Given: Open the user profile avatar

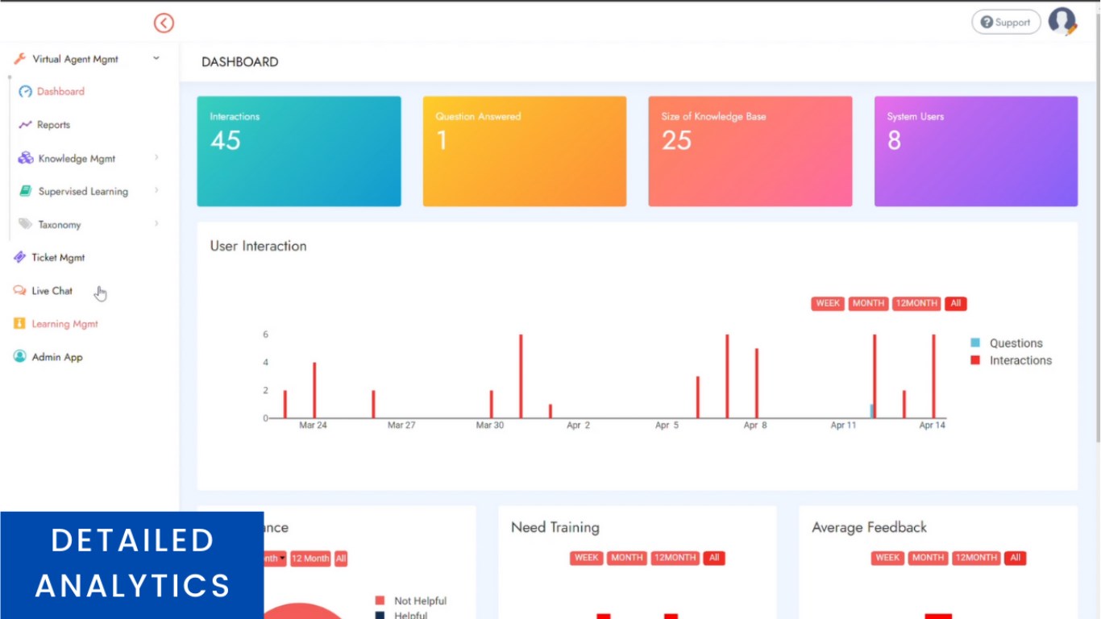Looking at the screenshot, I should [x=1062, y=21].
